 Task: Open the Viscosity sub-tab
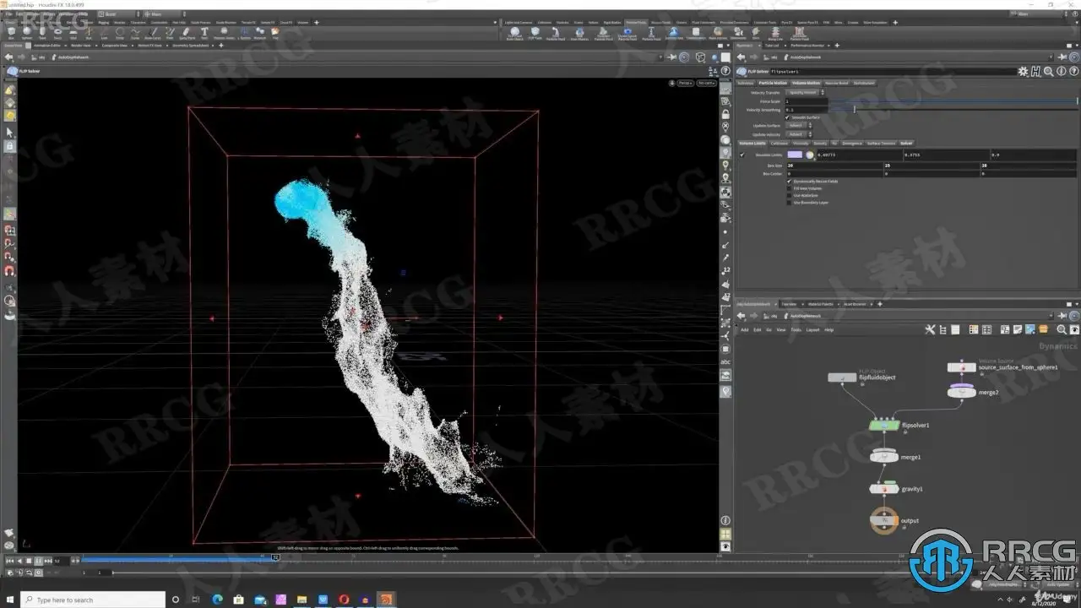click(x=800, y=143)
